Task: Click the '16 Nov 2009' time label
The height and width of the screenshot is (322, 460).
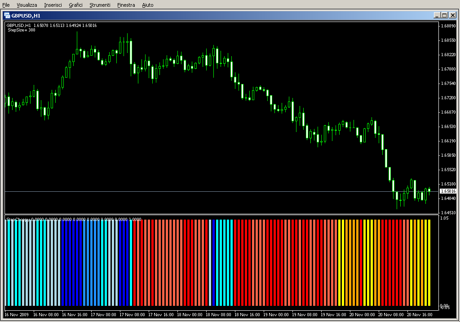Action: (17, 315)
